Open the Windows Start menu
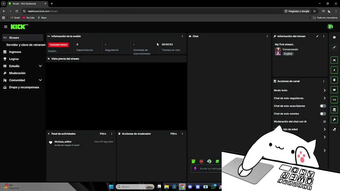Image resolution: width=340 pixels, height=191 pixels. 111,187
